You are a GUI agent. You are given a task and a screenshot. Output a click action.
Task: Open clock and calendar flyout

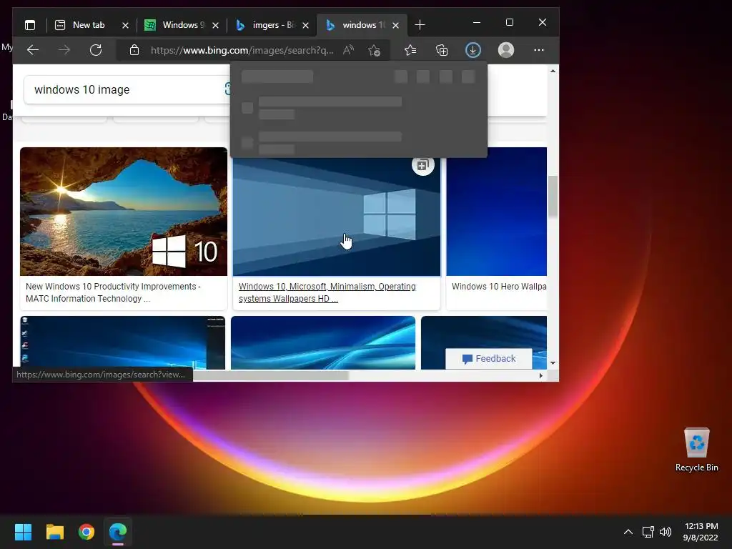(x=701, y=532)
